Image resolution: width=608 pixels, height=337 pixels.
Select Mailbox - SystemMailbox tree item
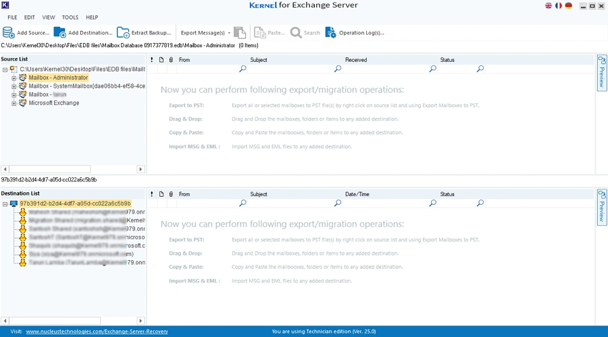(x=86, y=86)
